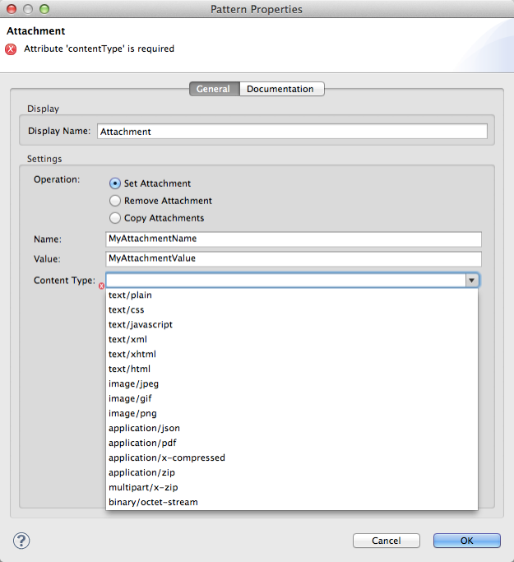Cancel the Pattern Properties dialog

tap(386, 541)
